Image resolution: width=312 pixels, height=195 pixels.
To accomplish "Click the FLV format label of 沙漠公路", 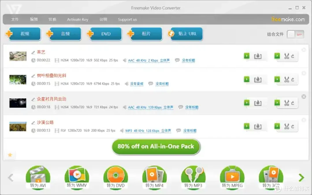I will tap(63, 130).
